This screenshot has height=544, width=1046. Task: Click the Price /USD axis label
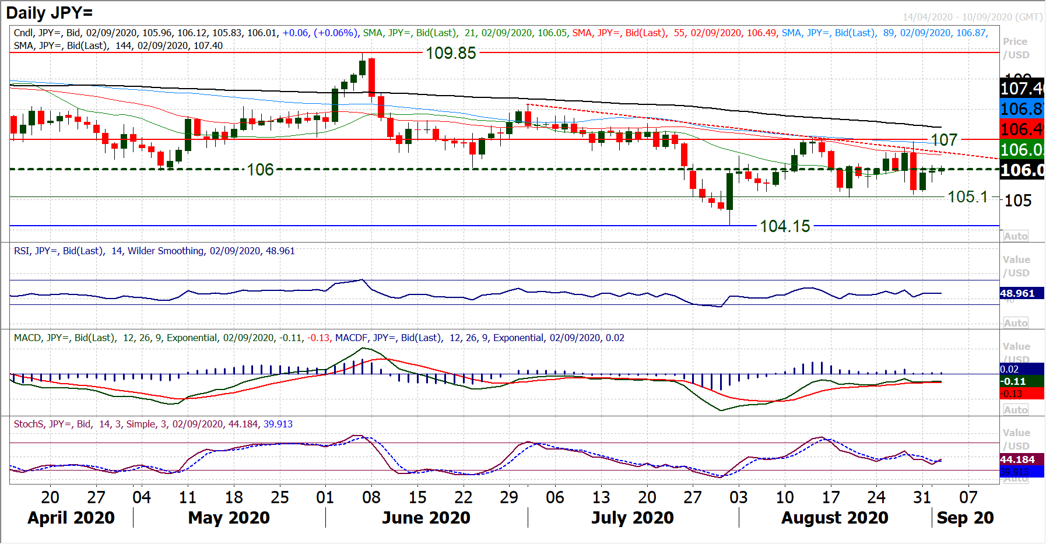click(1016, 48)
